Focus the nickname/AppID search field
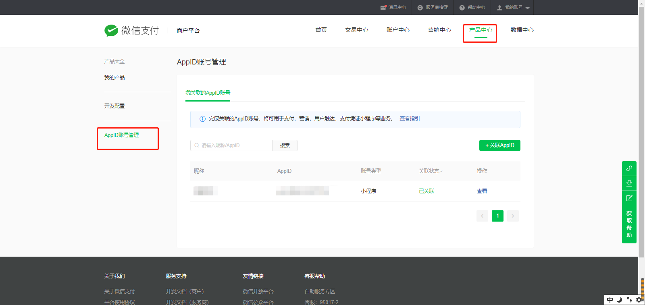 (231, 145)
